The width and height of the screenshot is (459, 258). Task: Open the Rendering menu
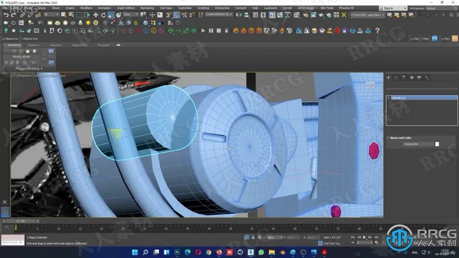pos(147,8)
